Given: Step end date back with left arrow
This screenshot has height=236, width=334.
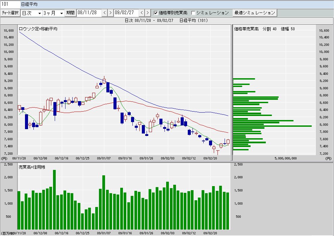Looking at the screenshot, I should [x=142, y=13].
